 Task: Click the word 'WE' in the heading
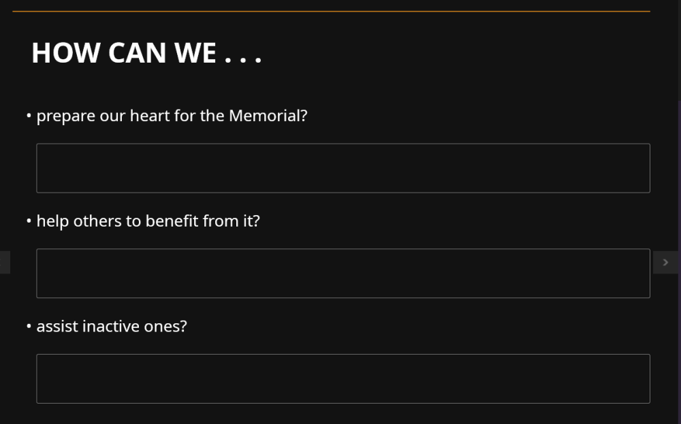click(x=195, y=53)
